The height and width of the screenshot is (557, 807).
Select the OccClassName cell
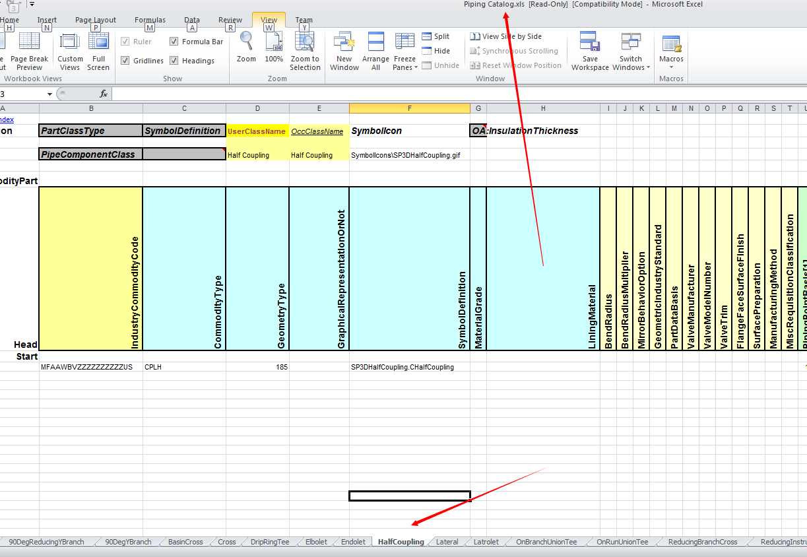(319, 131)
